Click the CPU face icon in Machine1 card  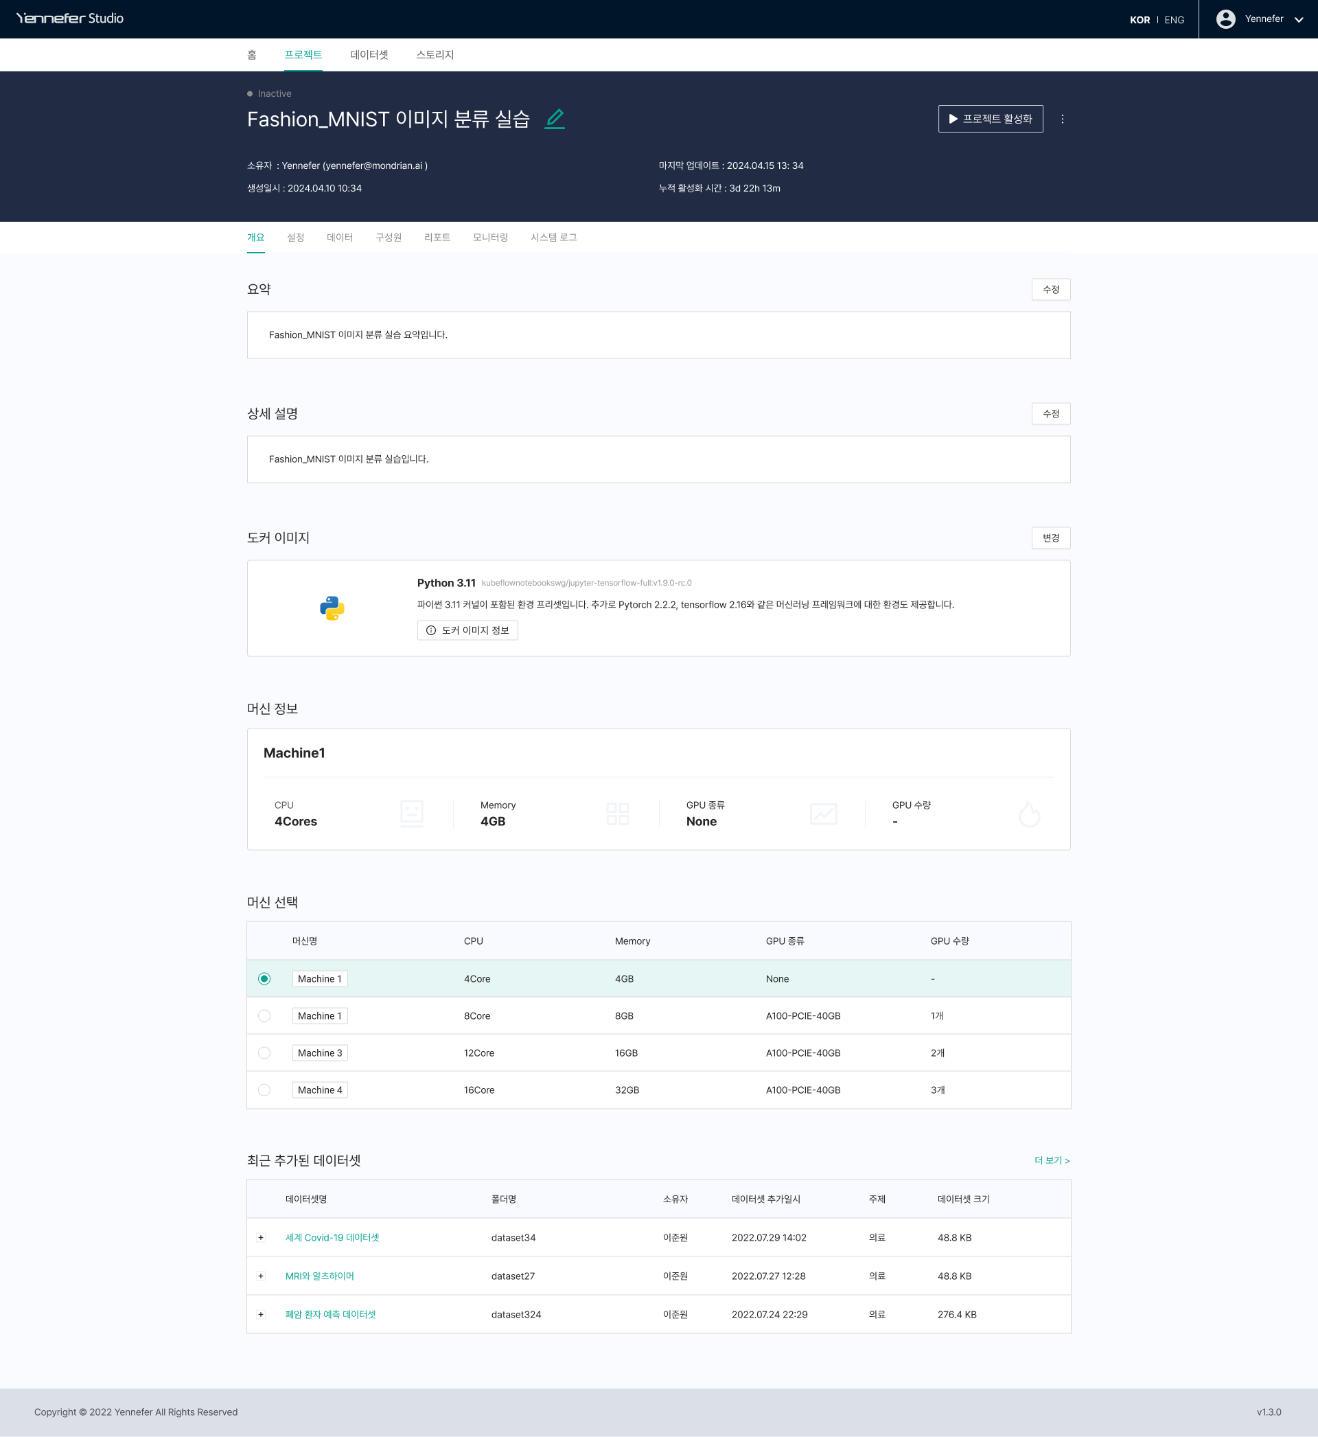coord(411,813)
